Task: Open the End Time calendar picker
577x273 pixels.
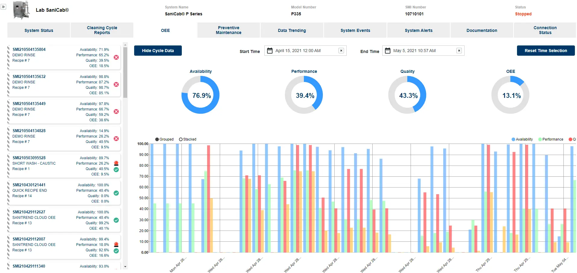Action: point(388,51)
